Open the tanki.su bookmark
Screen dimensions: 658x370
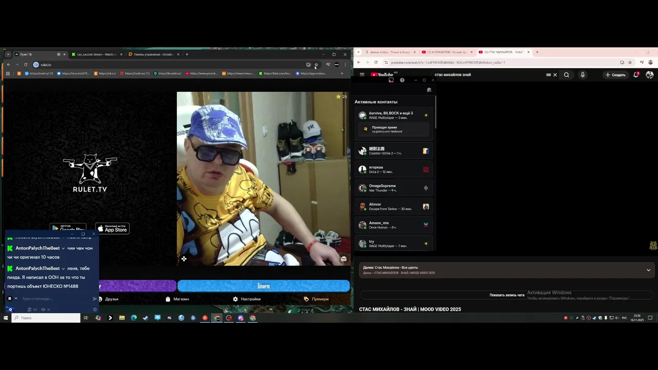[135, 73]
